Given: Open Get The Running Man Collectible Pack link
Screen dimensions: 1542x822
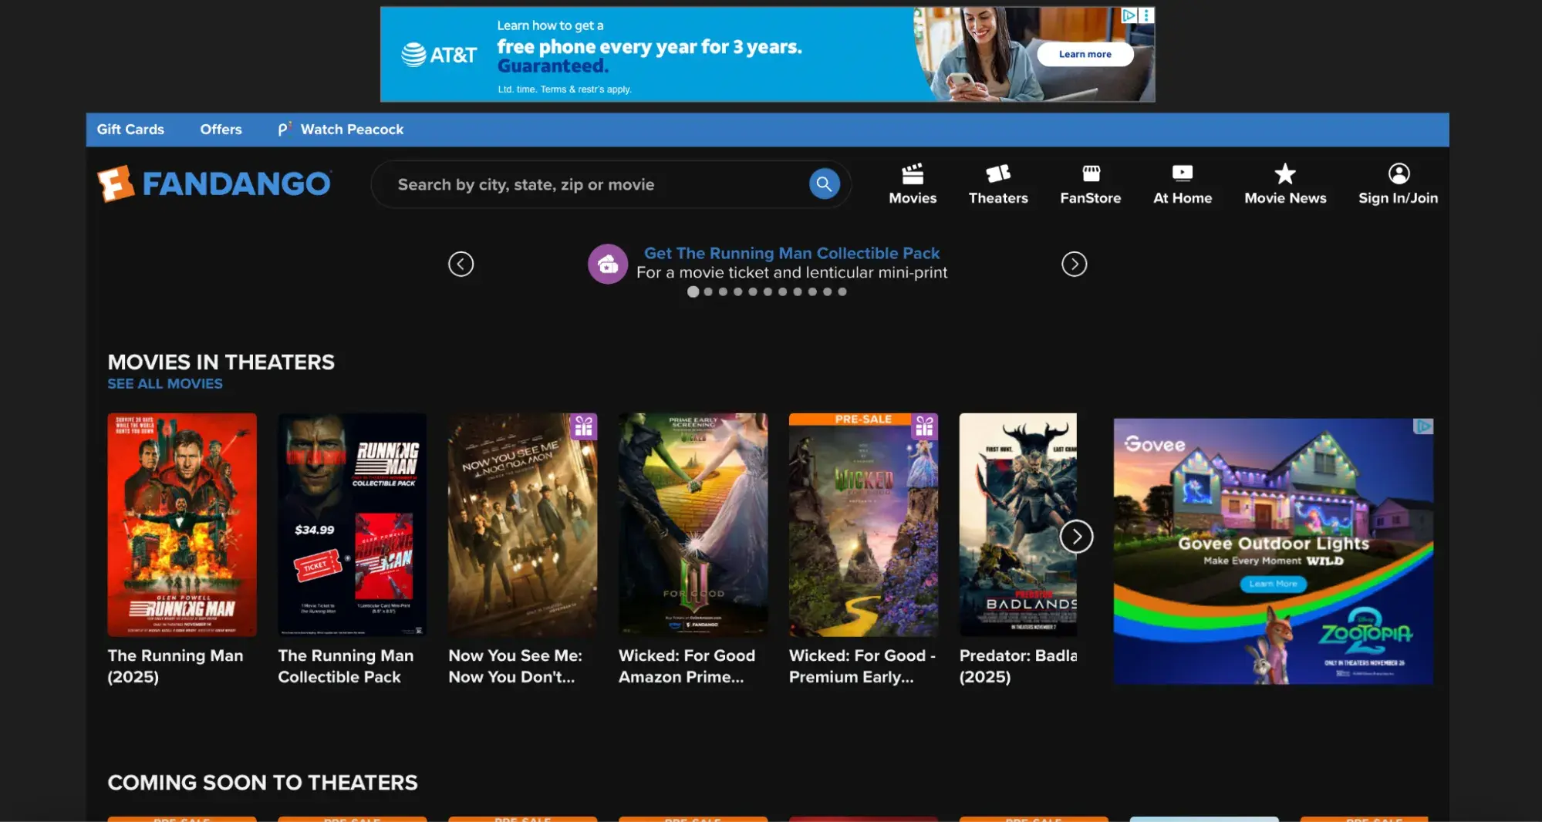Looking at the screenshot, I should pos(792,252).
